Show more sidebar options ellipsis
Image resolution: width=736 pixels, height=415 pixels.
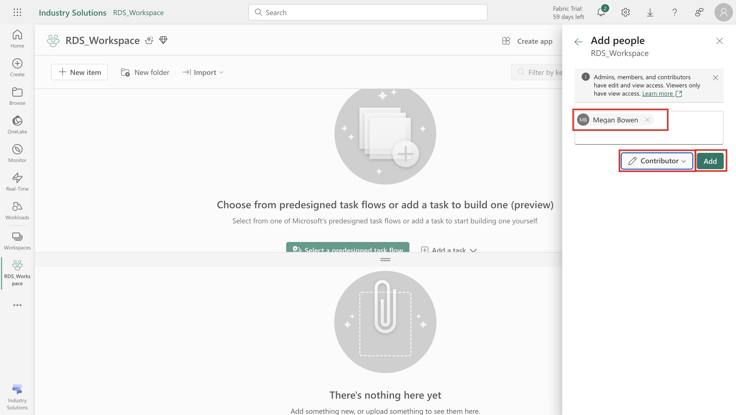pos(17,305)
